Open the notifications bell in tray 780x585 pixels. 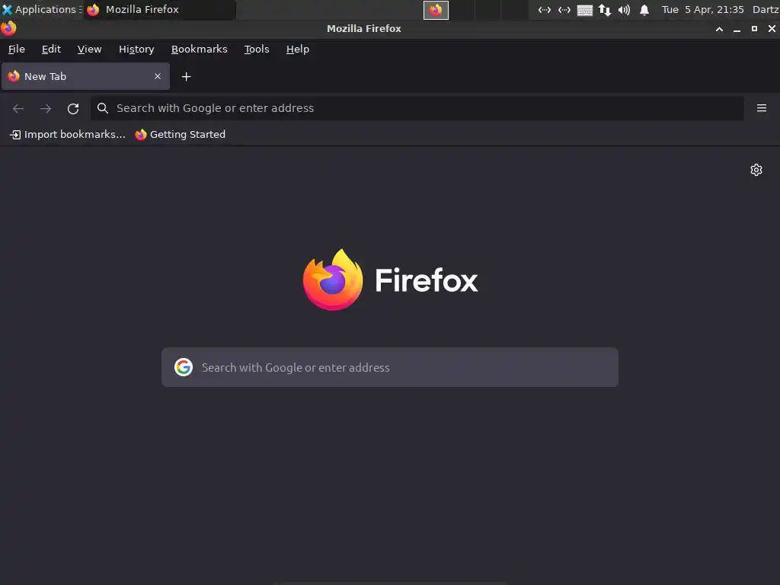[x=644, y=10]
